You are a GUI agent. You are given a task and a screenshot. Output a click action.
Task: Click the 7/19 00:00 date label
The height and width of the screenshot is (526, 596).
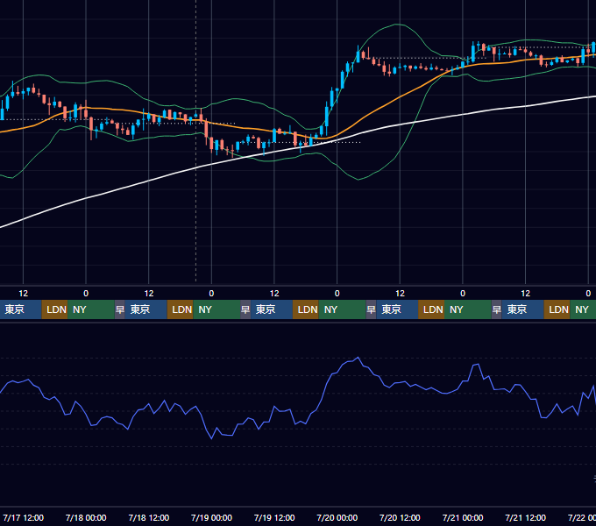pyautogui.click(x=211, y=517)
